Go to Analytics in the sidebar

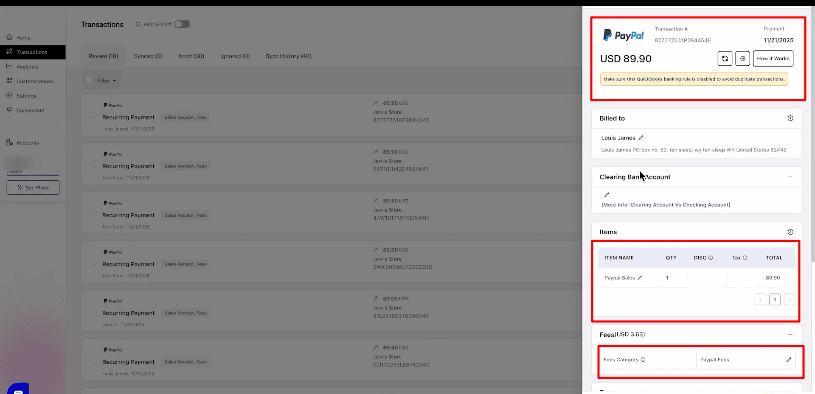[x=28, y=67]
